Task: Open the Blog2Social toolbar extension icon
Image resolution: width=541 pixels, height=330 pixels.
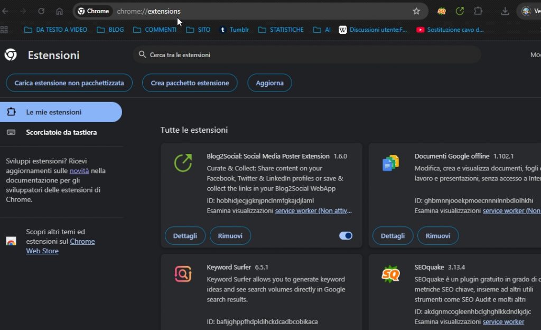Action: pyautogui.click(x=460, y=11)
